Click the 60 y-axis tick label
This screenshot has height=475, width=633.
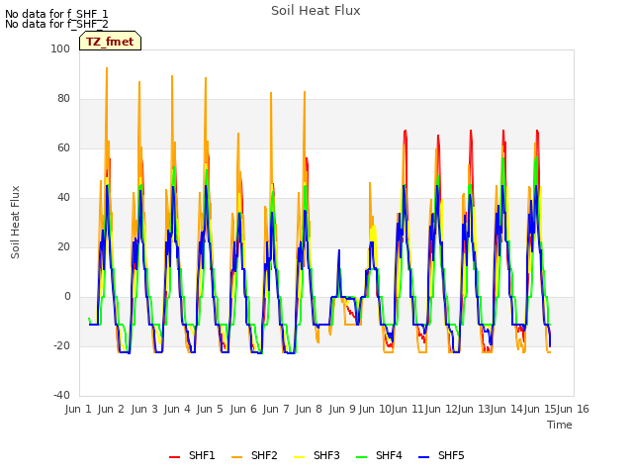coord(63,147)
